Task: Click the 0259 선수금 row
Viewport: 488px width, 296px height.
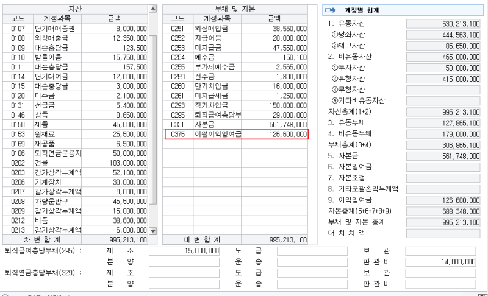Action: [235, 77]
